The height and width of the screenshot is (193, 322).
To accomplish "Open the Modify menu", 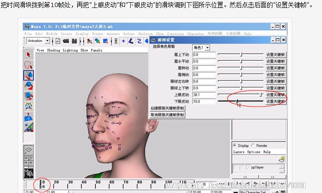I will (x=52, y=34).
